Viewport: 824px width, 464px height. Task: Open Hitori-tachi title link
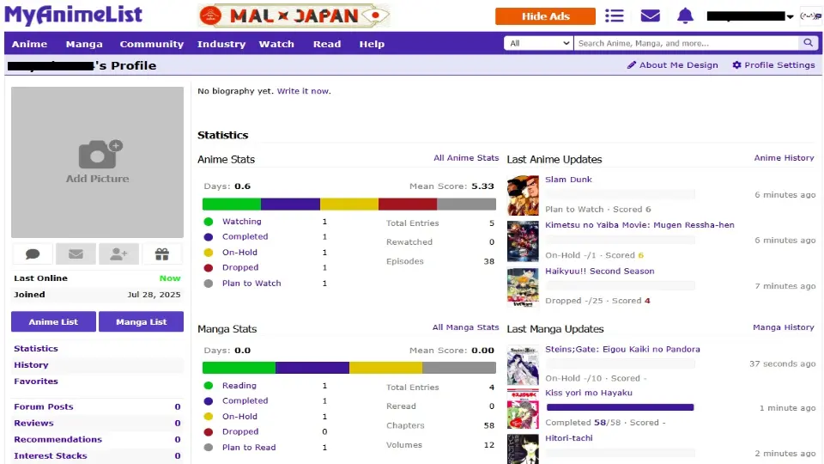tap(568, 437)
